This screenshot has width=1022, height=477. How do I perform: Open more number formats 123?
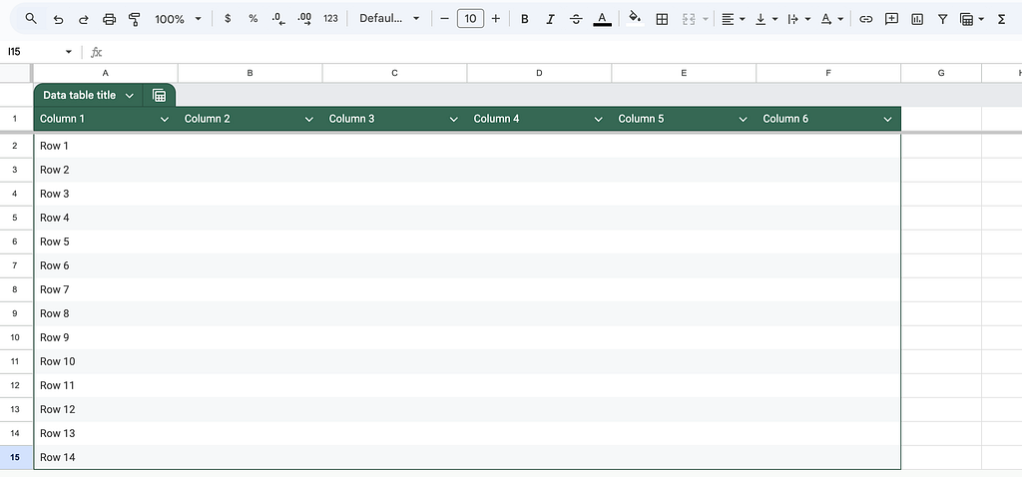coord(330,19)
